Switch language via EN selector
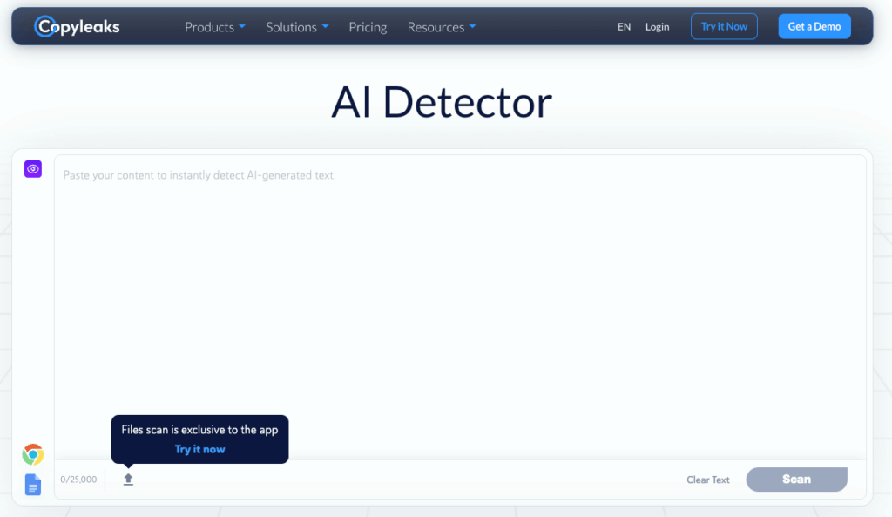 624,27
